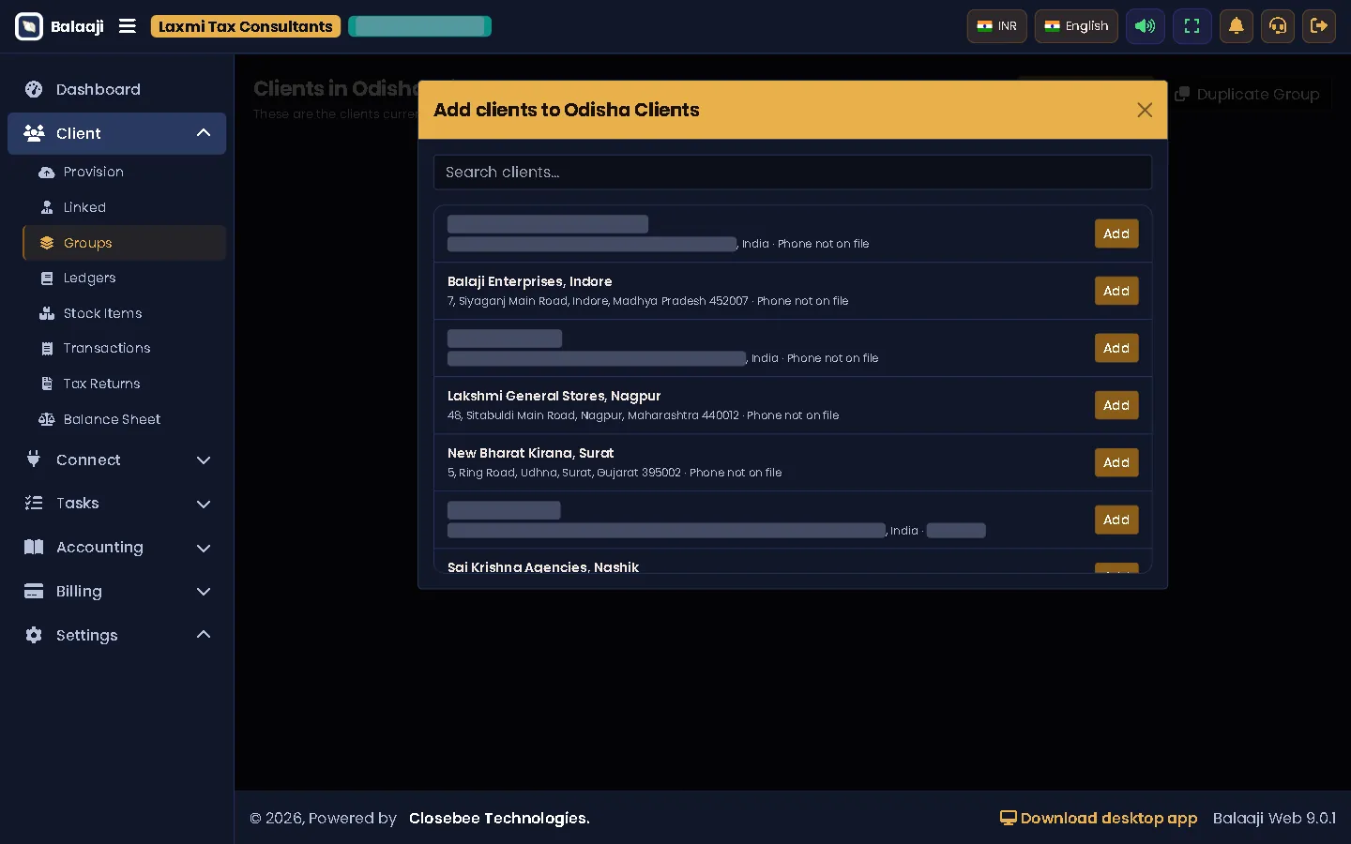Click the Balance Sheet scales icon
Image resolution: width=1351 pixels, height=844 pixels.
click(x=47, y=419)
